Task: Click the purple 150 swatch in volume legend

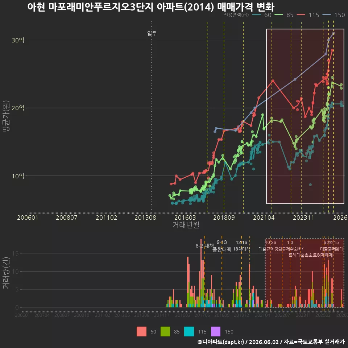Action: [215, 332]
